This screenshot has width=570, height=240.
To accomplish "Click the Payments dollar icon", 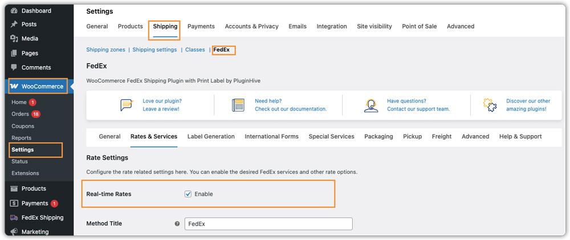I will 14,204.
